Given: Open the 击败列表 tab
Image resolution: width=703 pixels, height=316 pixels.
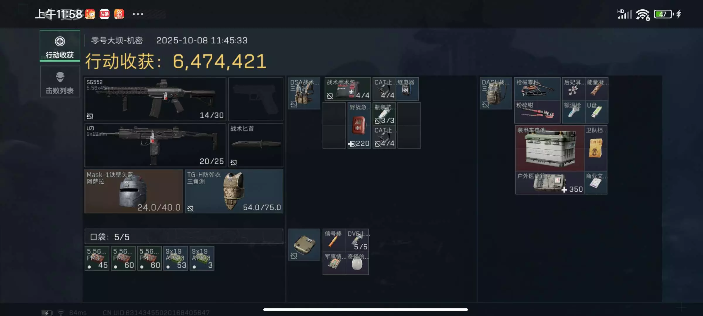Looking at the screenshot, I should [60, 82].
